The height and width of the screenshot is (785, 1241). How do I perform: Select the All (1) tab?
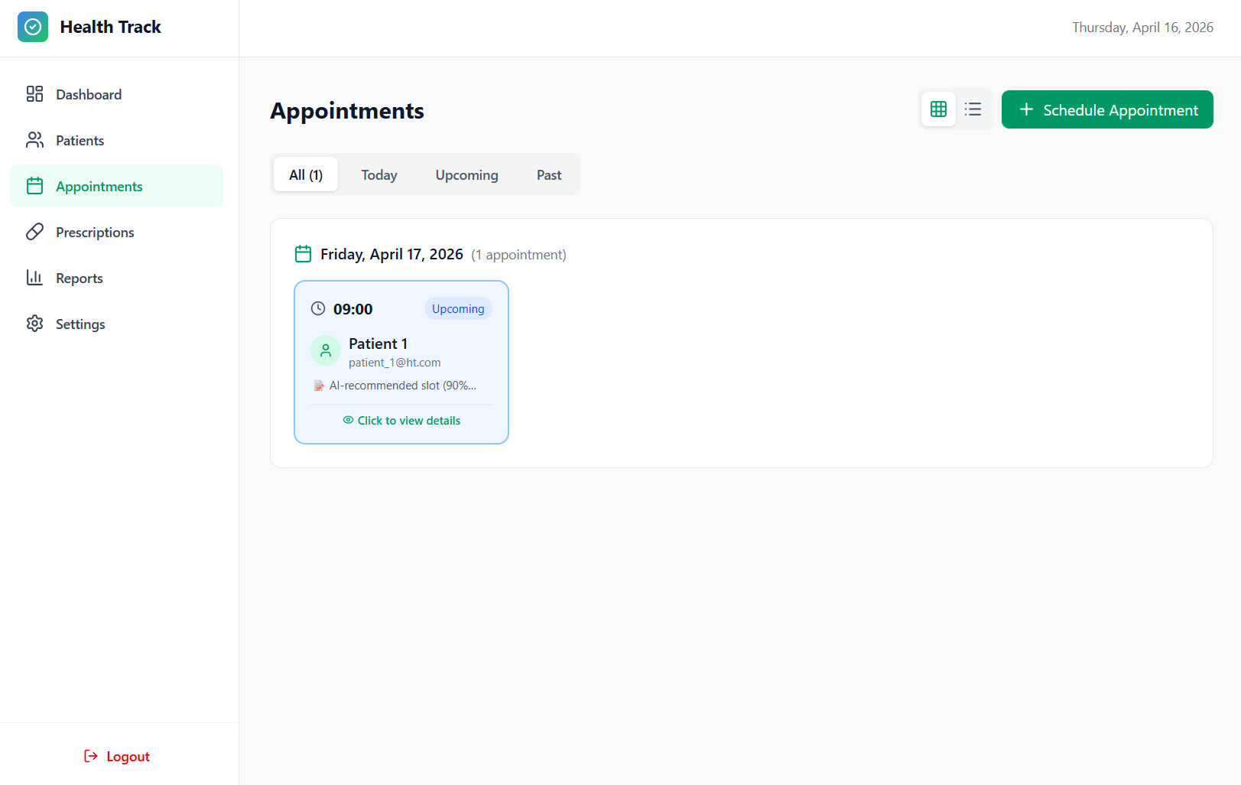pos(305,174)
